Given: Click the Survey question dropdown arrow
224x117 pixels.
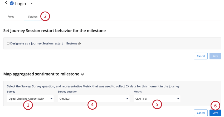Looking at the screenshot, I should coord(127,99).
